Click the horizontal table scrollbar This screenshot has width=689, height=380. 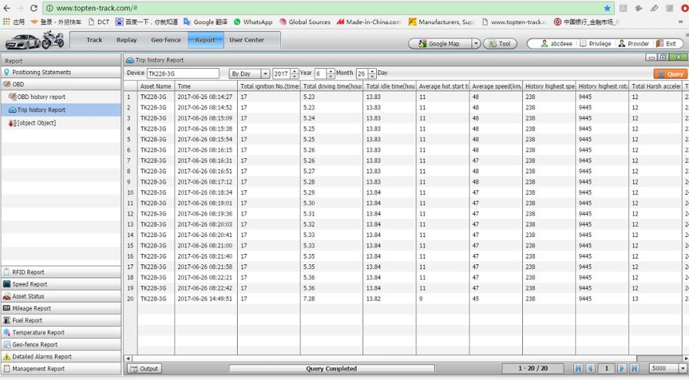[x=407, y=358]
